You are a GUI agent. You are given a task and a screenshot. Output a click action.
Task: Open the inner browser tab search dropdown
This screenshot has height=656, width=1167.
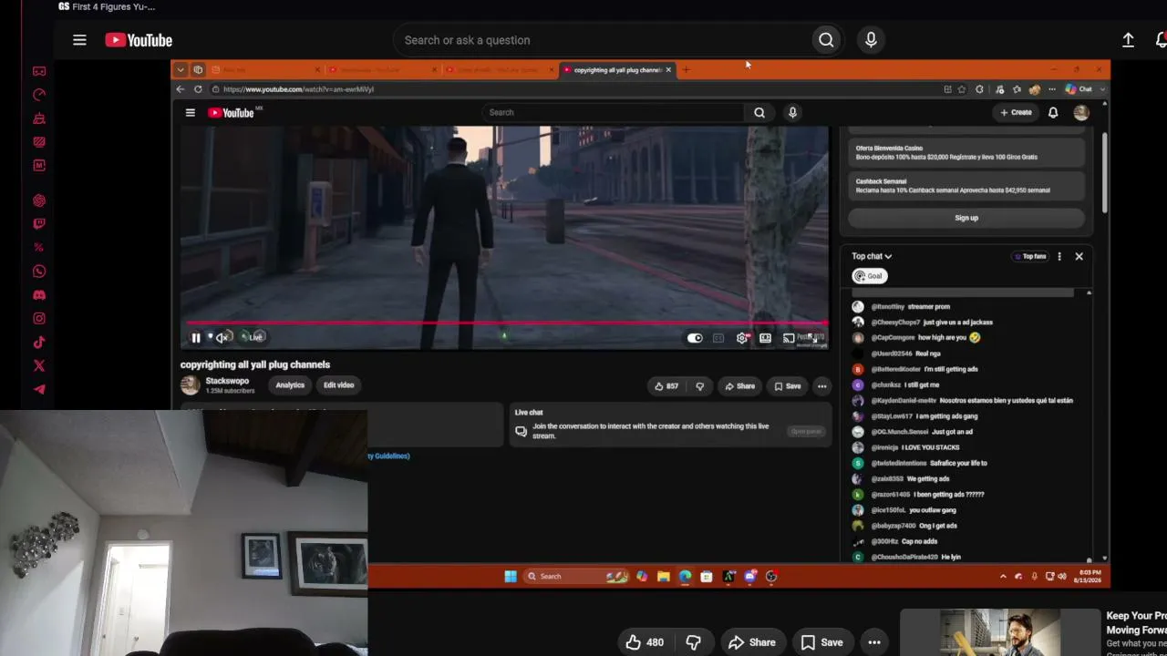[x=181, y=70]
